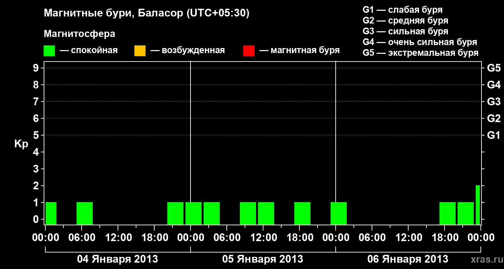This screenshot has height=269, width=504.
Task: Click the '05 Января 2013' date label
Action: pyautogui.click(x=263, y=259)
